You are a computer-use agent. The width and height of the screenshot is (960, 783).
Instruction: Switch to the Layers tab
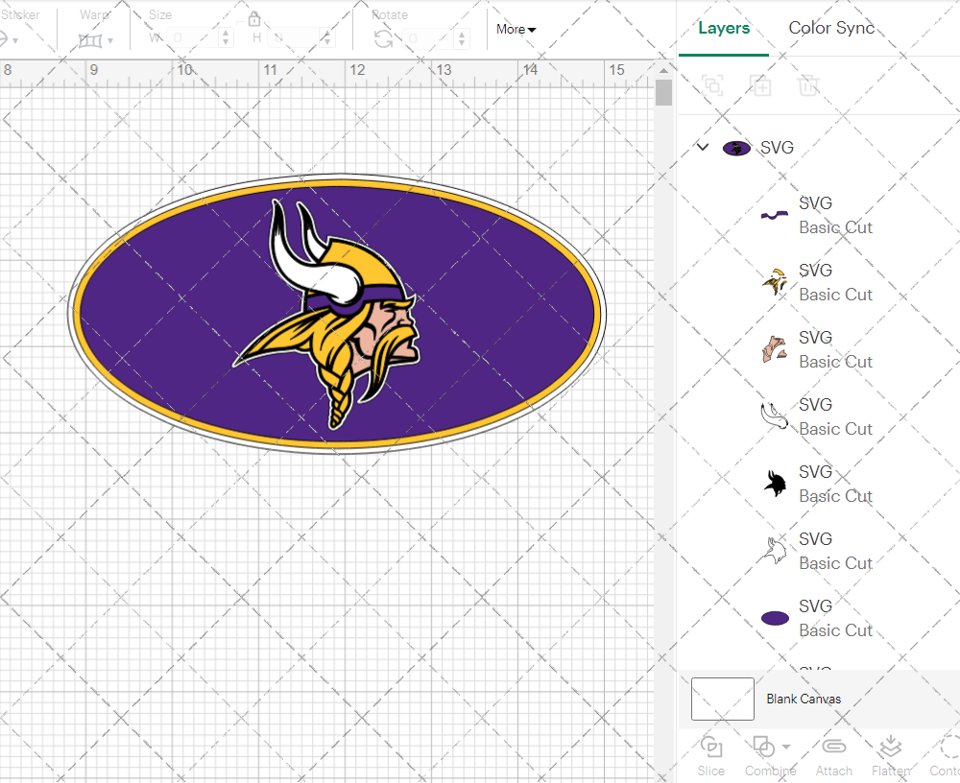724,28
